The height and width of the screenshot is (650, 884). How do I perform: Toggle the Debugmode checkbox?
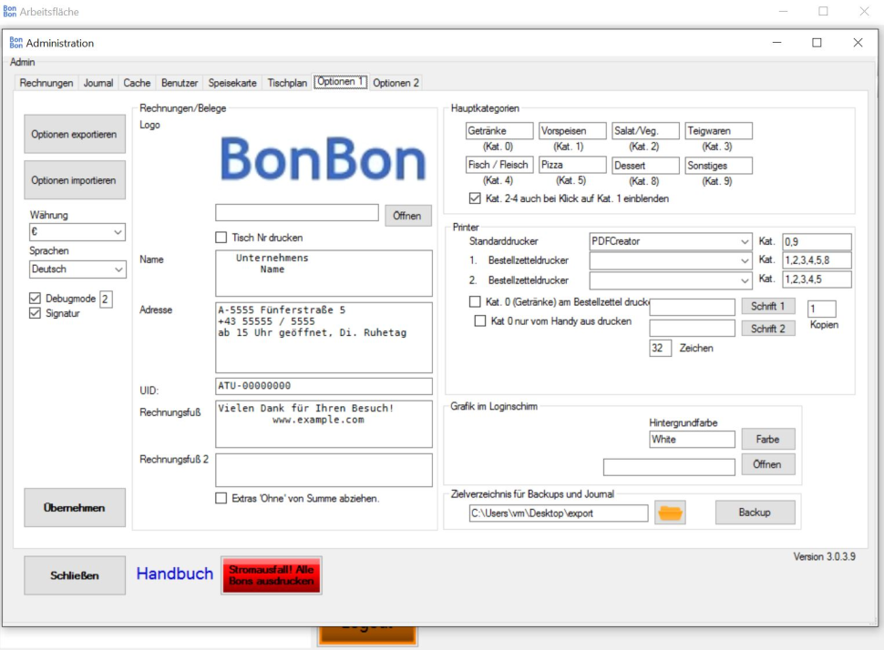(x=36, y=299)
